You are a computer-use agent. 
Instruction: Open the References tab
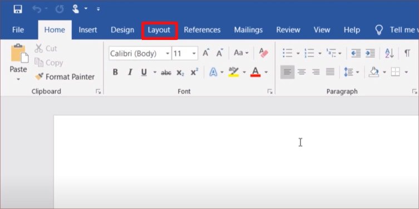click(202, 30)
